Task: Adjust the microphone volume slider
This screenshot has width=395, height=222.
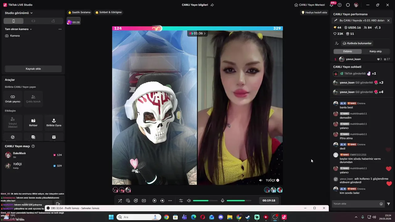Action: 239,201
